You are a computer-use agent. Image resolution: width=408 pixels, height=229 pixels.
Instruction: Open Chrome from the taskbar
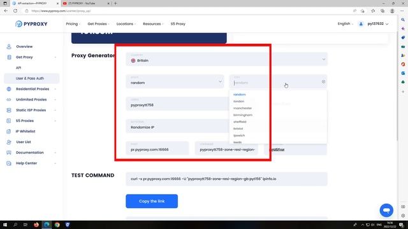coord(57,225)
